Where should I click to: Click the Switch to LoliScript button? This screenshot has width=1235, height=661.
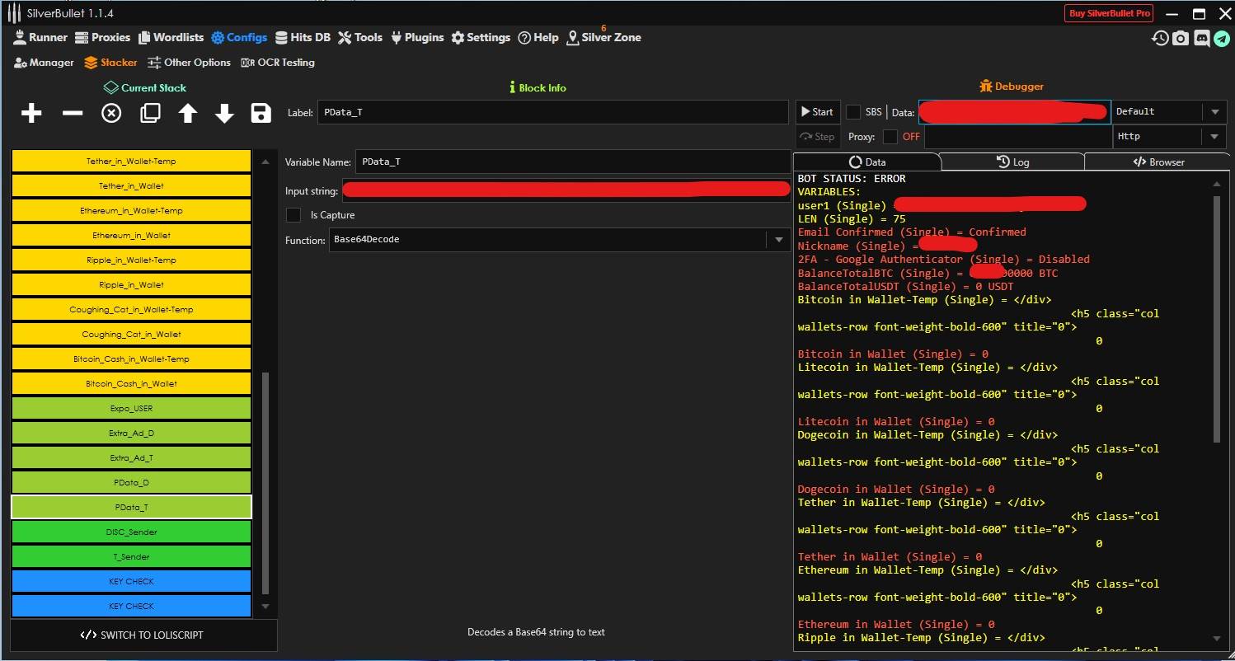click(x=142, y=635)
